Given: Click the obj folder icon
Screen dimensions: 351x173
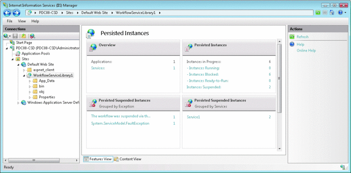Looking at the screenshot, I should click(35, 92).
